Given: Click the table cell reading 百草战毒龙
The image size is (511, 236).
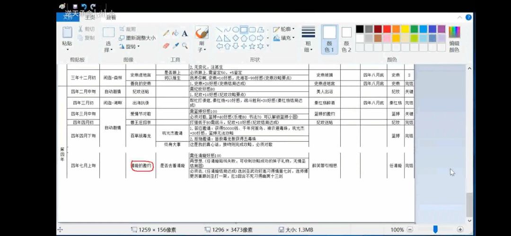Looking at the screenshot, I should tap(141, 136).
